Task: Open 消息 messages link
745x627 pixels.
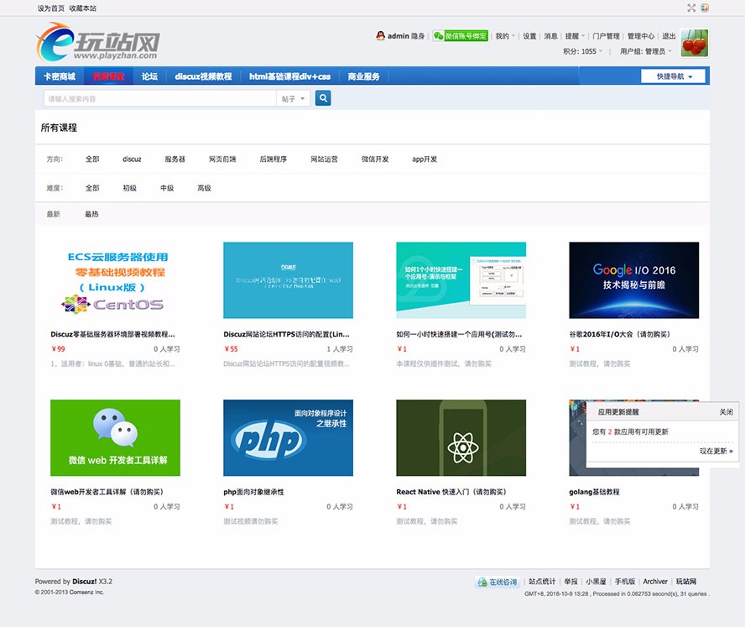Action: [550, 36]
